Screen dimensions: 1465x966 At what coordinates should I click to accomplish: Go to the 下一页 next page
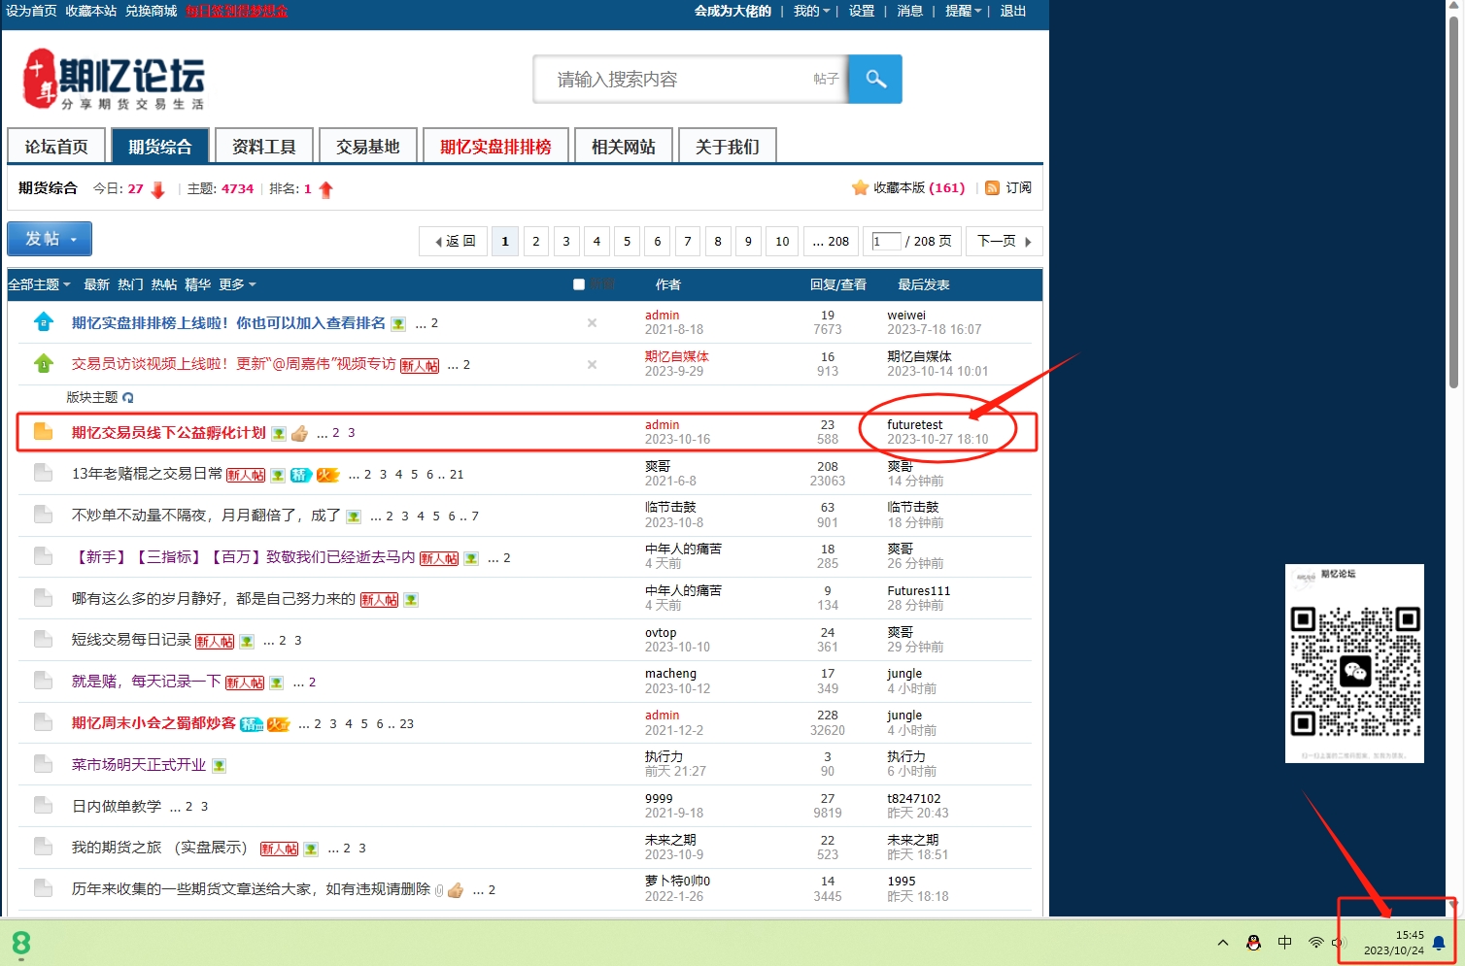1004,241
